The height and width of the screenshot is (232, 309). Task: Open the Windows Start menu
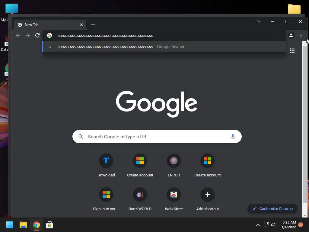coord(10,225)
